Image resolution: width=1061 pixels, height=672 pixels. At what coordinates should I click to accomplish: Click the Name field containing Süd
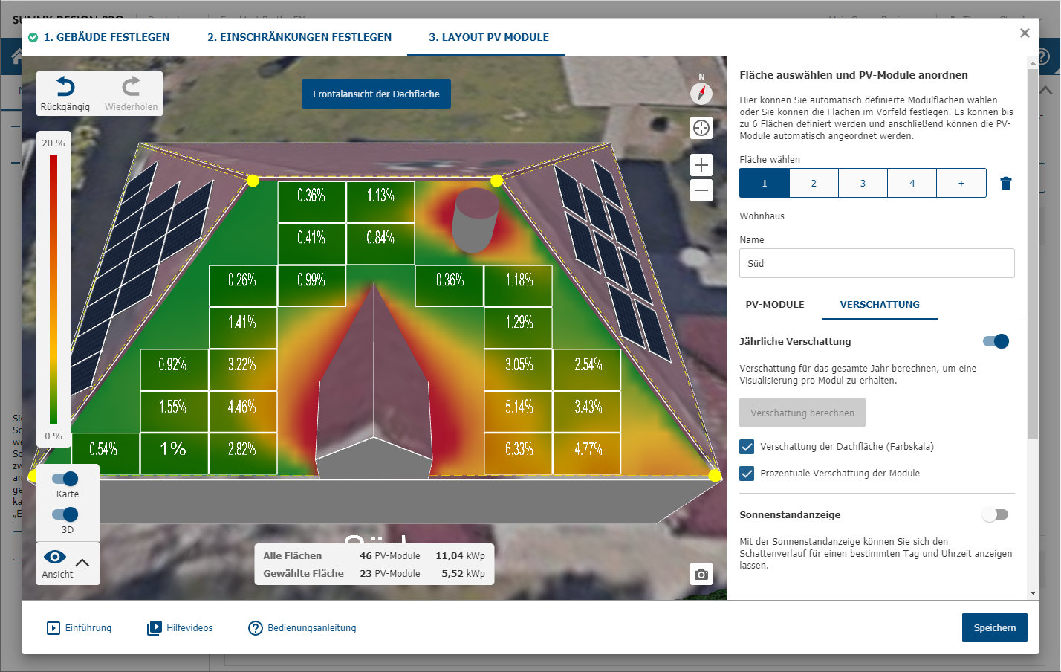coord(877,262)
